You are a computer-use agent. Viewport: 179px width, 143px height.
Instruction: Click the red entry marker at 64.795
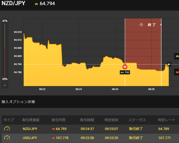point(125,66)
